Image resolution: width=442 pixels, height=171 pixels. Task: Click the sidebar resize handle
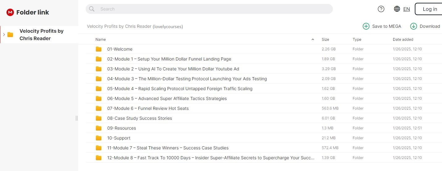tap(77, 118)
